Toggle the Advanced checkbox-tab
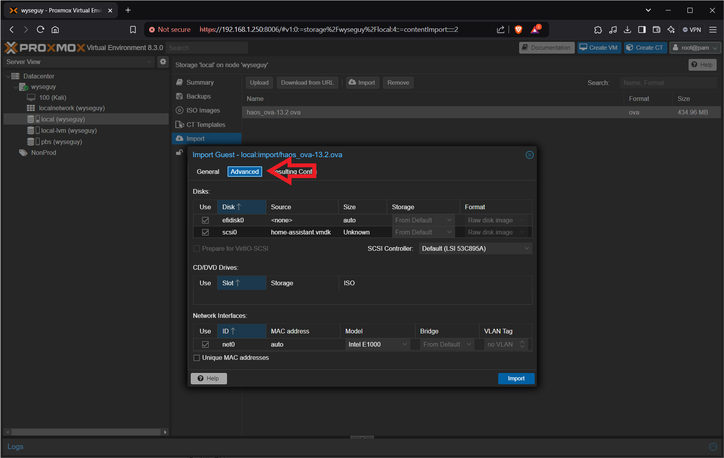The width and height of the screenshot is (724, 458). coord(244,172)
